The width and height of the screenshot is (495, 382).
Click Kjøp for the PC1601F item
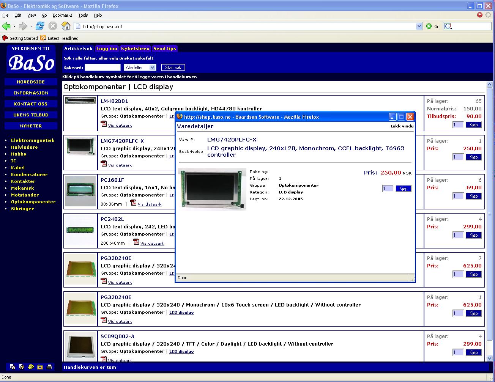pos(473,196)
